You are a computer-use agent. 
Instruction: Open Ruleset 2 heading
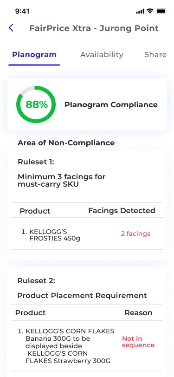click(x=36, y=280)
